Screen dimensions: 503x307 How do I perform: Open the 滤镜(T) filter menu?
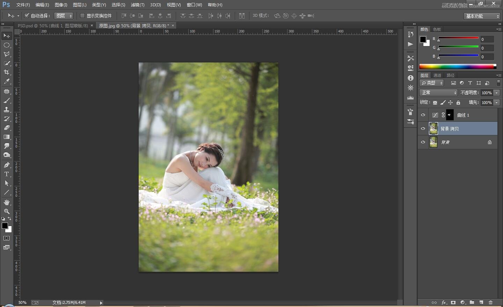(137, 5)
